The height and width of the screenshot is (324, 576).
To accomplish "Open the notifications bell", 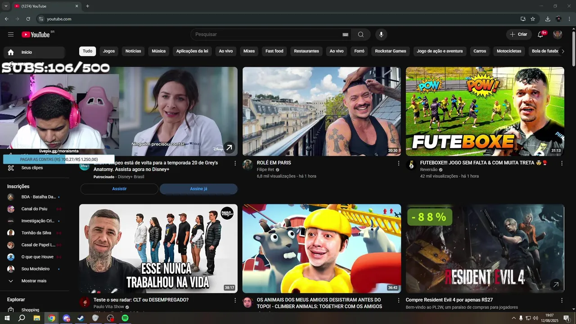I will [540, 34].
